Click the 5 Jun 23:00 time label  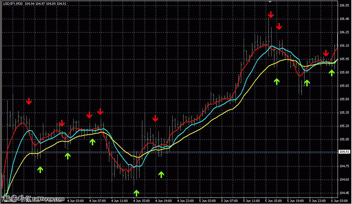pos(317,201)
